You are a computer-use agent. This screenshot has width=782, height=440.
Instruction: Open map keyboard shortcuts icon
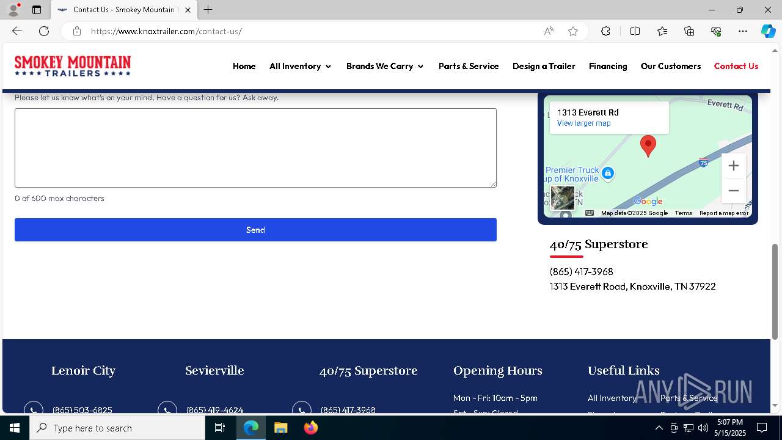(x=590, y=213)
